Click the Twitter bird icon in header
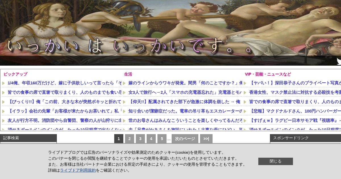 click(x=339, y=61)
